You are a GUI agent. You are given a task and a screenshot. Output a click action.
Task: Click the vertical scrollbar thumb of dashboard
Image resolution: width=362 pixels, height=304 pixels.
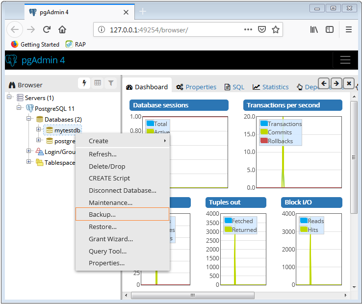[354, 157]
